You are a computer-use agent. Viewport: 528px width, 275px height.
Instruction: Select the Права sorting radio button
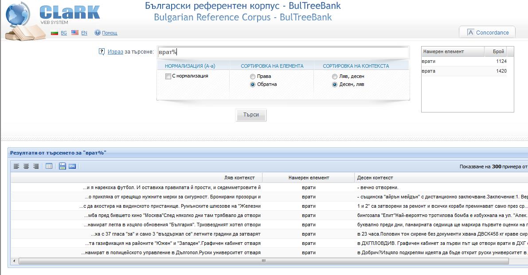point(253,77)
